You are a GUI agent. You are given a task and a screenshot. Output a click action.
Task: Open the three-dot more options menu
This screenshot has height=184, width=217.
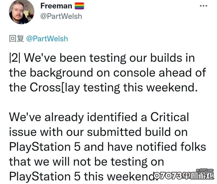(x=204, y=6)
